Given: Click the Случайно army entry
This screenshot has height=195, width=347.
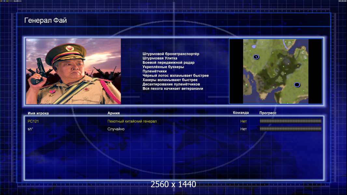Looking at the screenshot, I should click(116, 129).
